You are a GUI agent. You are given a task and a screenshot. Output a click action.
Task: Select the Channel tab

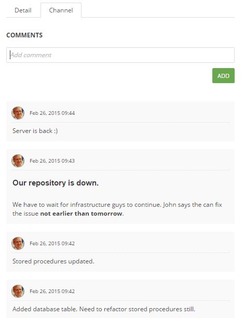[61, 10]
